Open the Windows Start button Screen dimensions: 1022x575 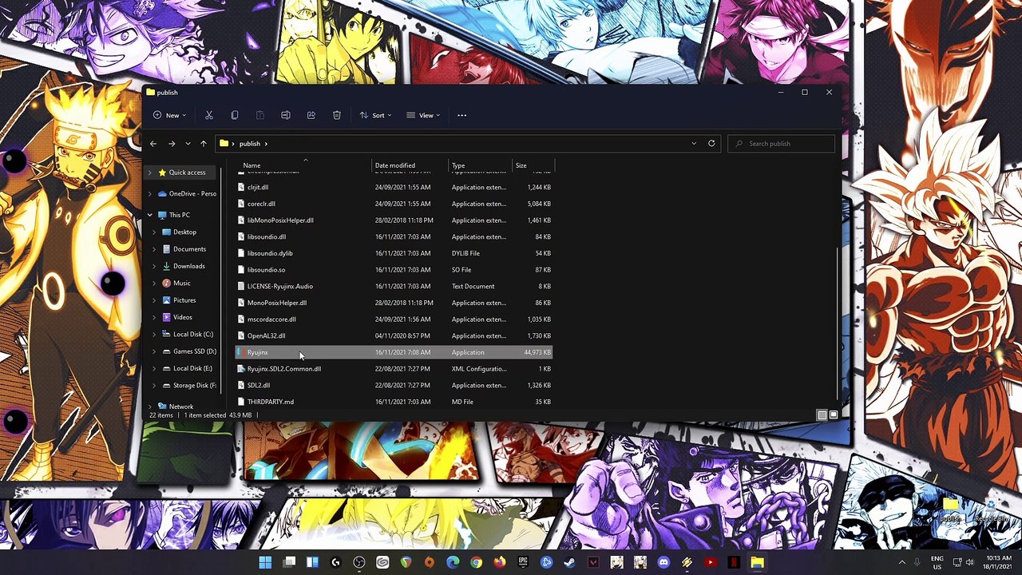[265, 562]
